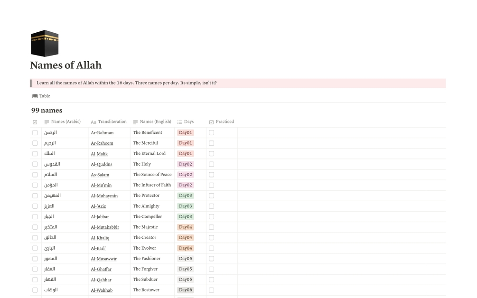
Task: Tick Practiced checkbox for As-Salam
Action: (211, 175)
